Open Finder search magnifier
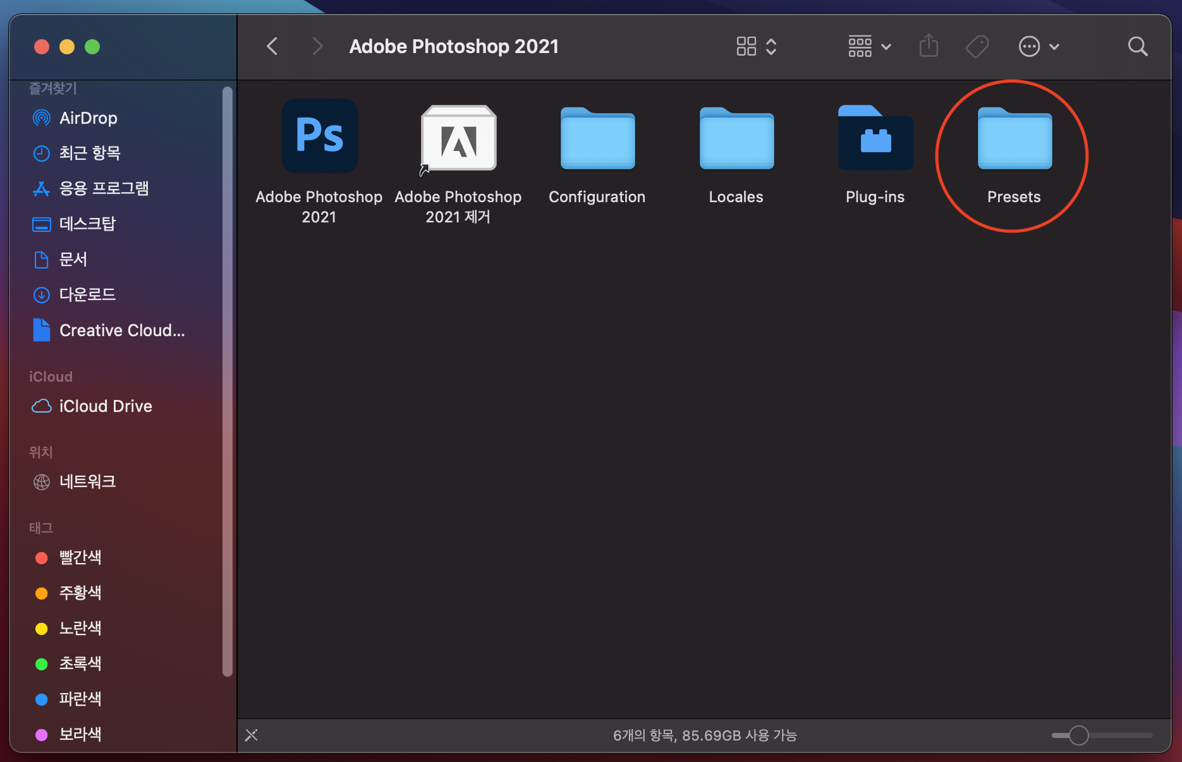The width and height of the screenshot is (1182, 762). tap(1138, 46)
